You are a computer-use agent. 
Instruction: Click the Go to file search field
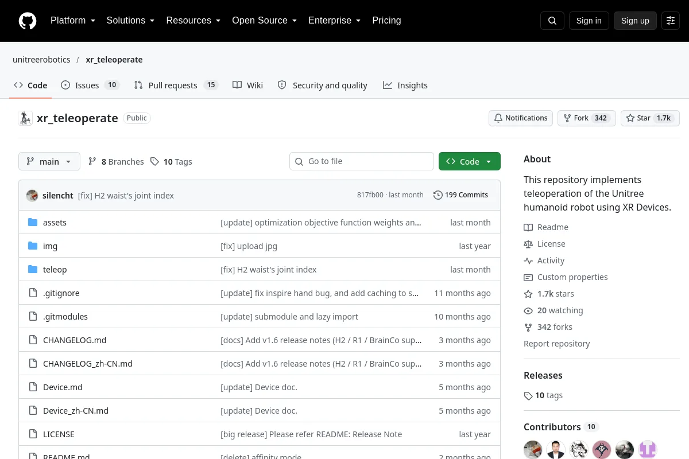tap(362, 161)
